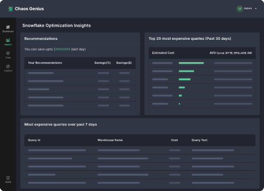Sort by Savings(%) column header

pos(103,63)
